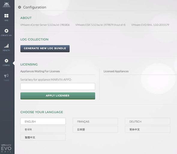Apply licenses with the green button

coord(58,96)
